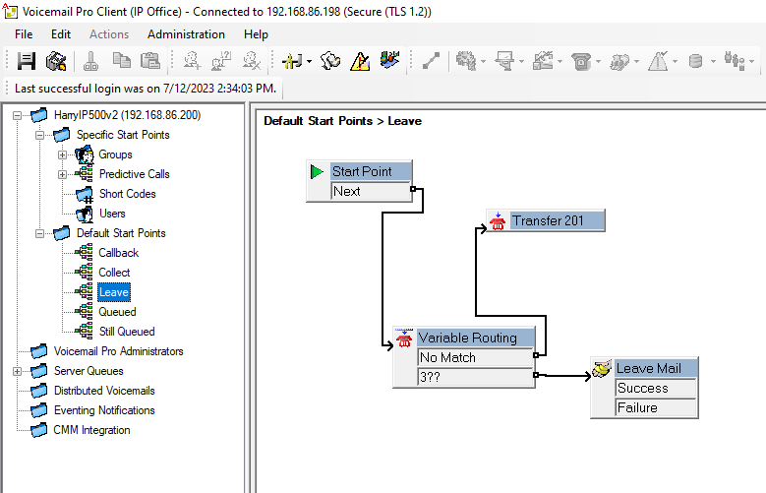
Task: Open the Voicemail Pro Administrators folder
Action: pyautogui.click(x=119, y=351)
